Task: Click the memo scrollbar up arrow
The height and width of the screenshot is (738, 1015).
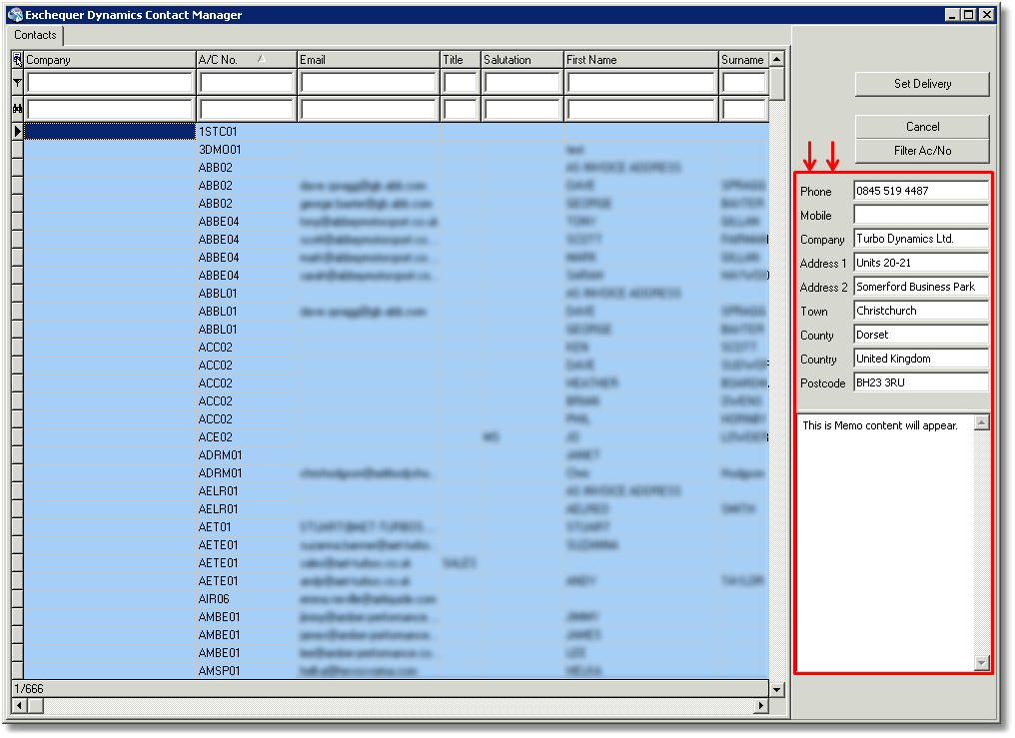Action: tap(982, 423)
